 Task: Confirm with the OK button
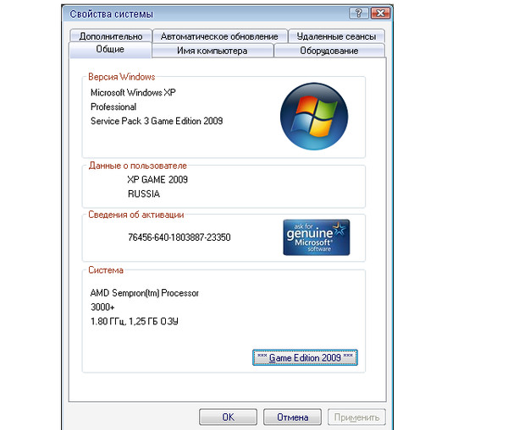click(228, 417)
